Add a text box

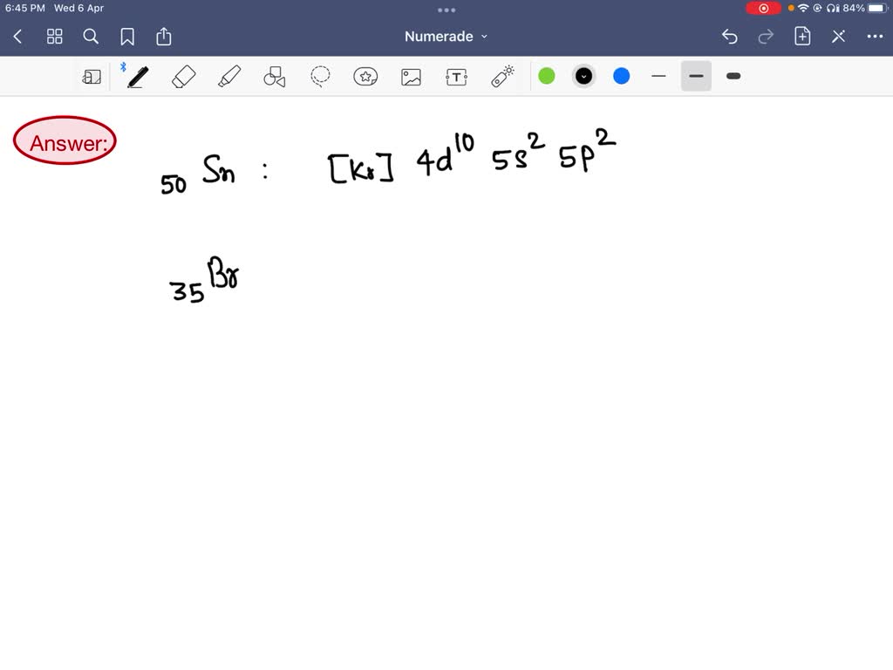click(456, 76)
